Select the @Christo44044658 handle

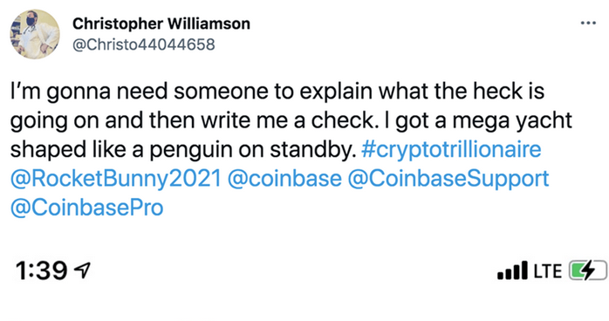[144, 44]
